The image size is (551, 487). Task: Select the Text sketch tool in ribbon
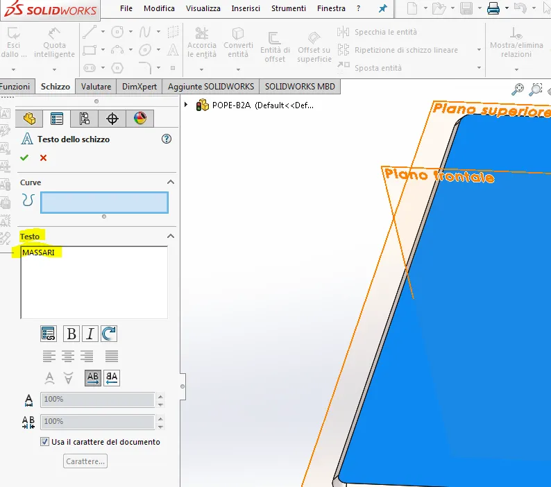click(173, 50)
